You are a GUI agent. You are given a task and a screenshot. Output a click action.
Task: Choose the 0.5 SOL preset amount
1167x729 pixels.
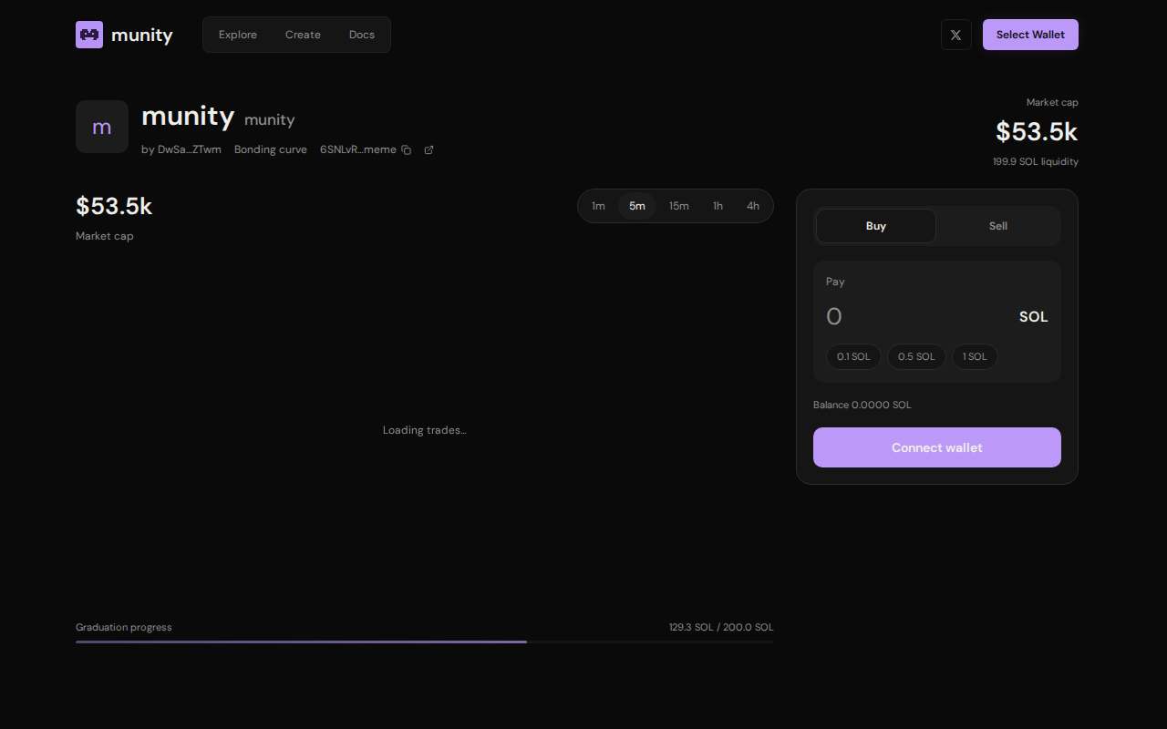pyautogui.click(x=916, y=356)
